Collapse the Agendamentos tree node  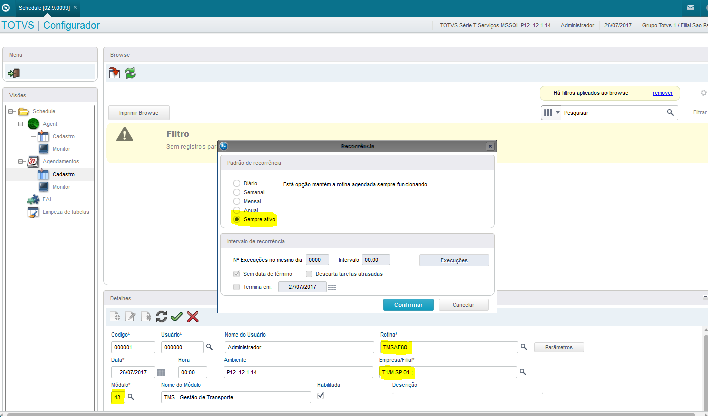(x=21, y=161)
